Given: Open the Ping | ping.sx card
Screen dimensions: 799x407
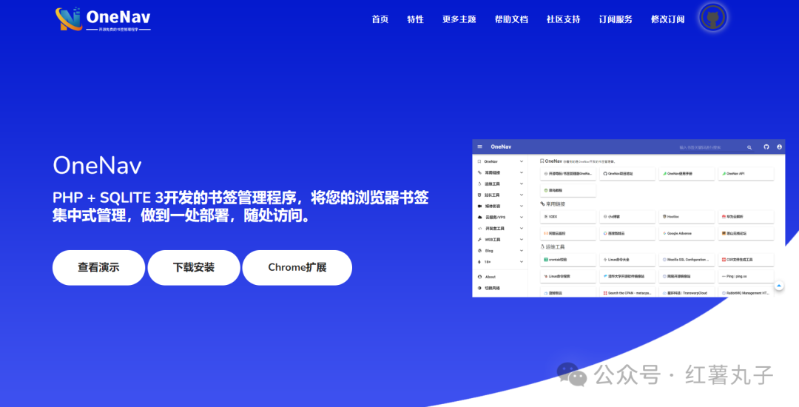Looking at the screenshot, I should pyautogui.click(x=746, y=276).
